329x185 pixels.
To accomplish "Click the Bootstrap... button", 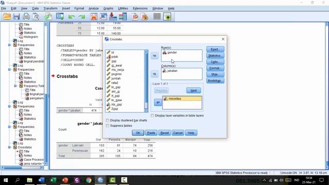I will 215,81.
